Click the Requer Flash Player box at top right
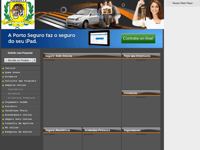 tap(182, 3)
